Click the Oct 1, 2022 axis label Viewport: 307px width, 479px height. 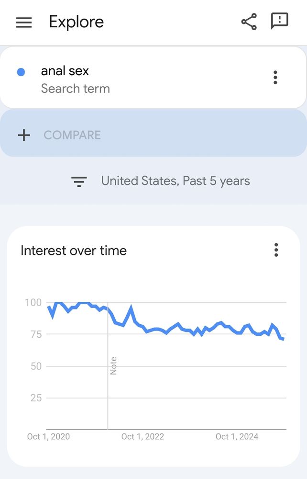click(143, 436)
